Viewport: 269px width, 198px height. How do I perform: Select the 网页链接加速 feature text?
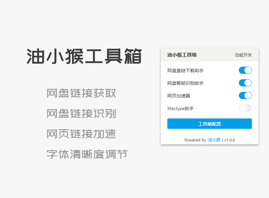[81, 134]
